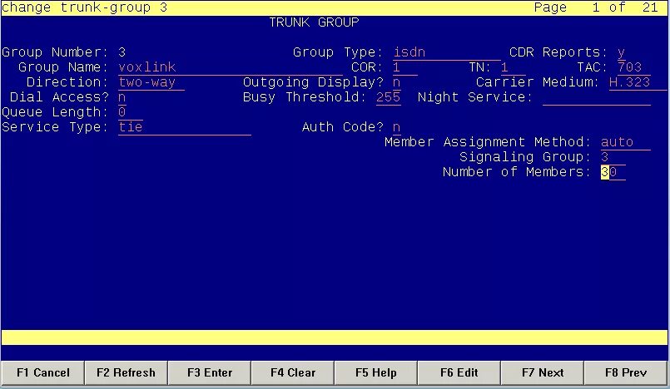Click the Member Assignment Method field showing auto
The height and width of the screenshot is (389, 670).
click(626, 142)
